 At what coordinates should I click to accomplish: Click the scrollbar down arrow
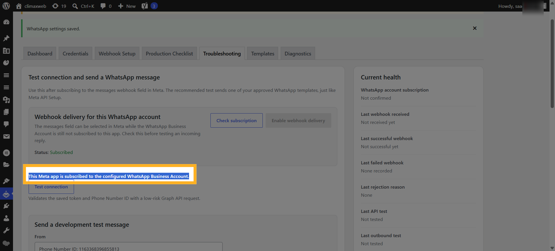click(x=552, y=248)
